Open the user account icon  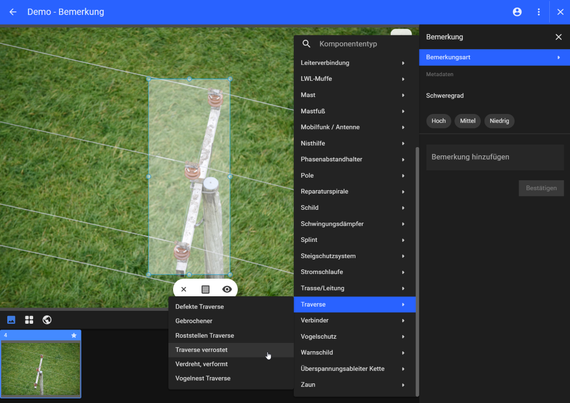517,12
